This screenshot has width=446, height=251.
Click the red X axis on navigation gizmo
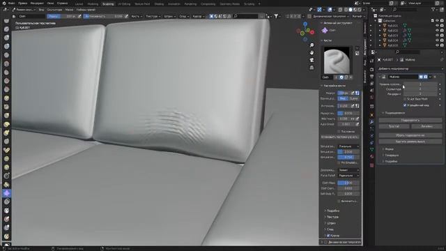point(312,33)
